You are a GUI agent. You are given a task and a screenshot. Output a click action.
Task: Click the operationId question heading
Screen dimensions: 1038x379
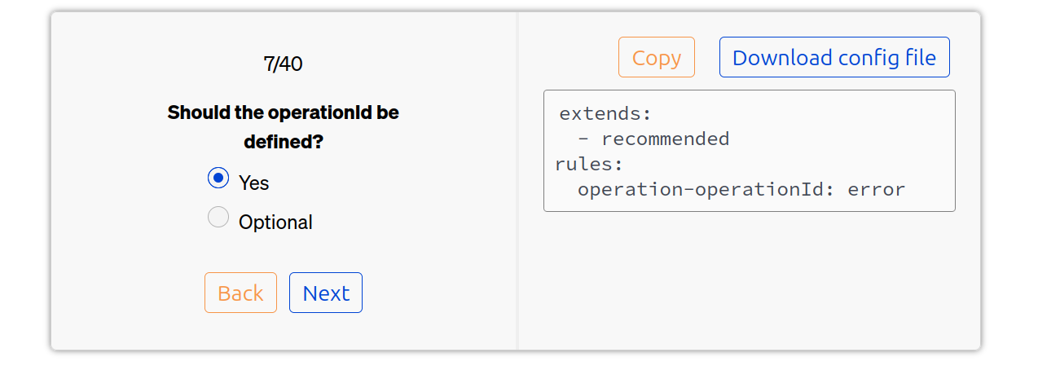[283, 126]
